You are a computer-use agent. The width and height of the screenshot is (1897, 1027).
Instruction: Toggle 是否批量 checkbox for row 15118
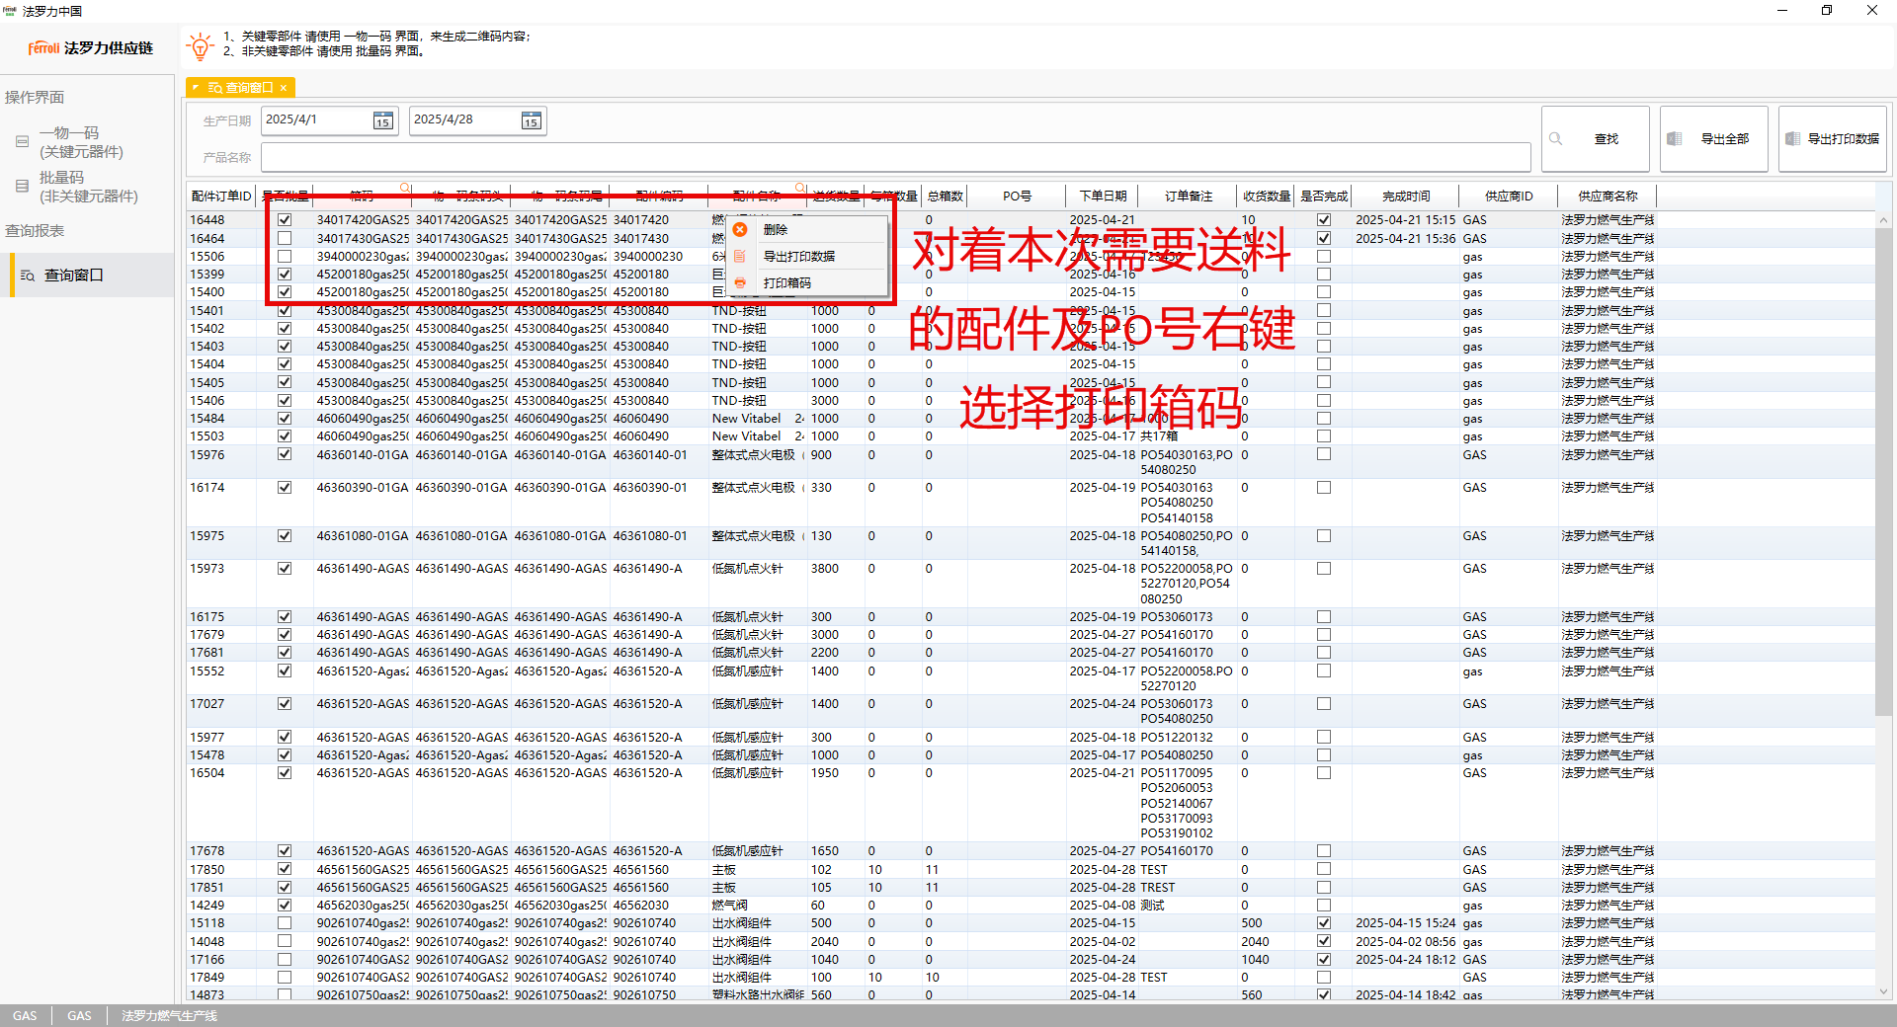[x=285, y=923]
